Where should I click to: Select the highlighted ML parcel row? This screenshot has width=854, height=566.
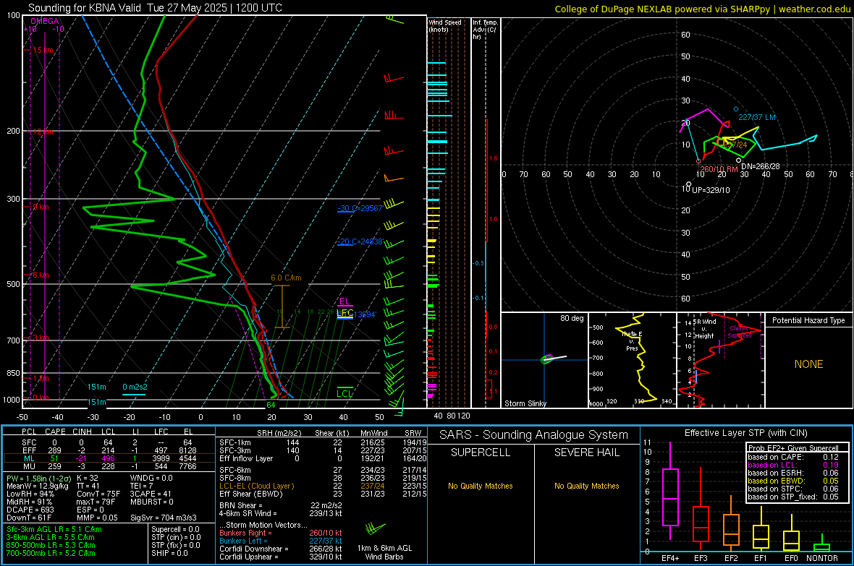(109, 458)
